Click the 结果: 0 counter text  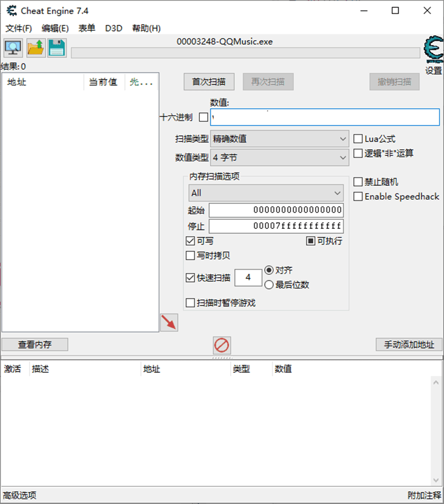[x=13, y=67]
